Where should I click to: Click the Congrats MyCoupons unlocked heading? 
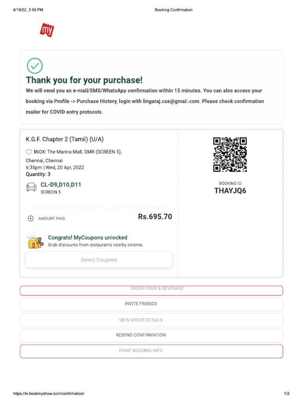[x=88, y=238]
